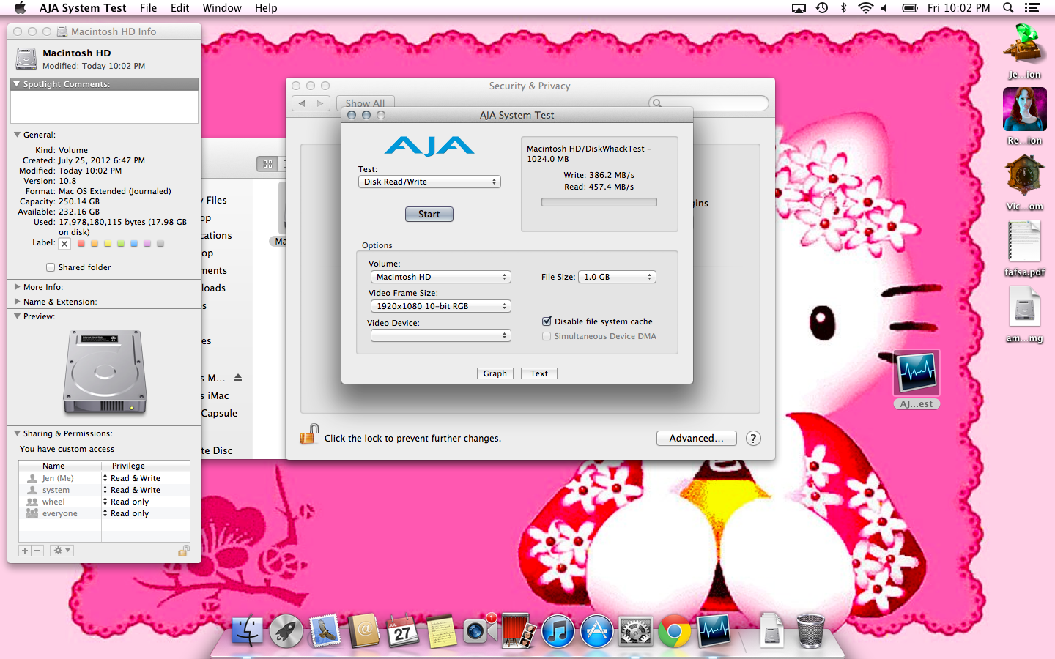Start the disk test
The image size is (1055, 659).
[429, 214]
